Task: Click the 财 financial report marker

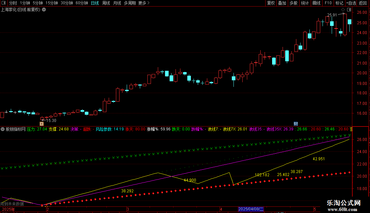Action: point(296,124)
